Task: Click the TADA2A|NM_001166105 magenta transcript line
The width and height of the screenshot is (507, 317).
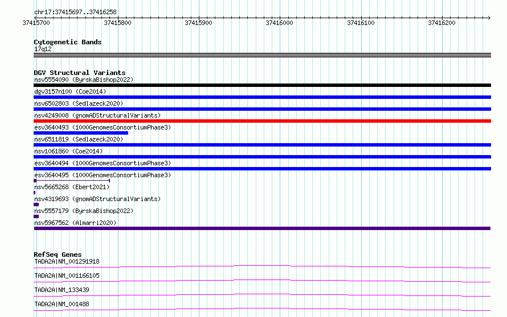Action: pyautogui.click(x=262, y=281)
